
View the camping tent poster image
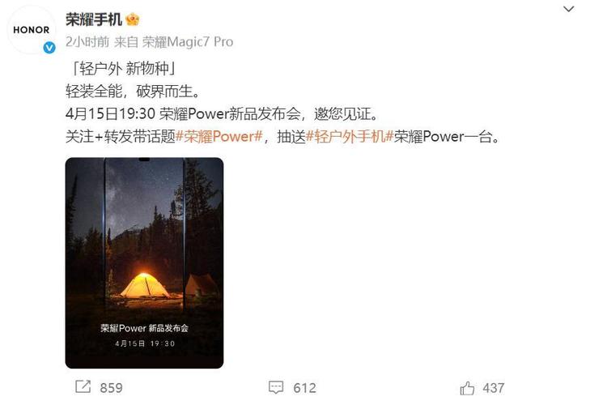pyautogui.click(x=144, y=262)
